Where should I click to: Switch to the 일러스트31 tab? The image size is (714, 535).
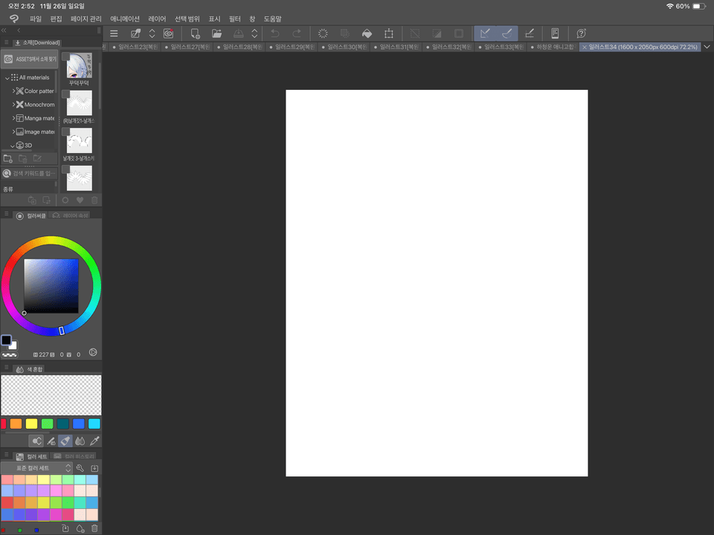[396, 47]
